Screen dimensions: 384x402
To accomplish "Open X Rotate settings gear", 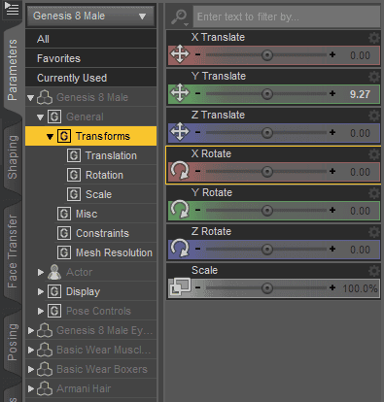I will pos(374,154).
